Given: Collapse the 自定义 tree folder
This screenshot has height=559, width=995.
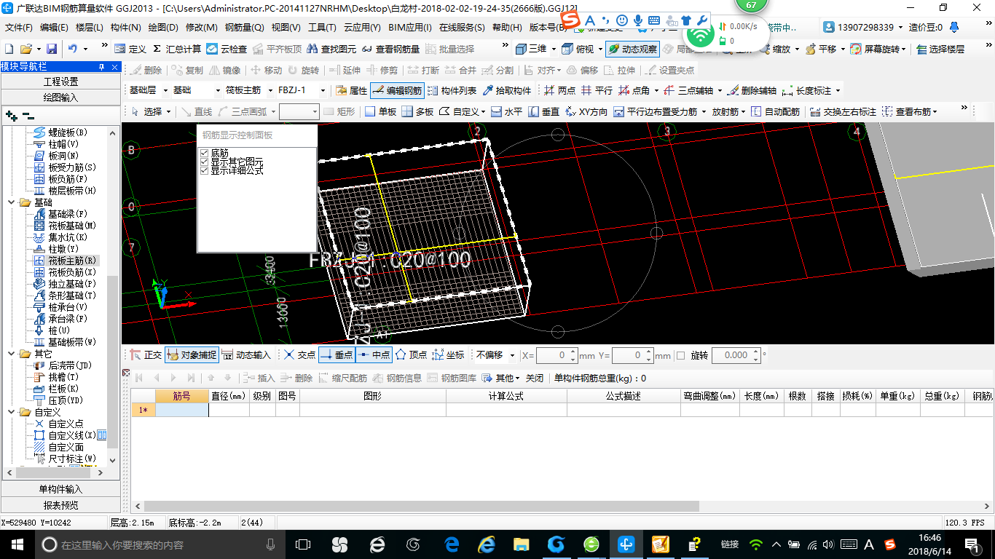Looking at the screenshot, I should pyautogui.click(x=12, y=412).
